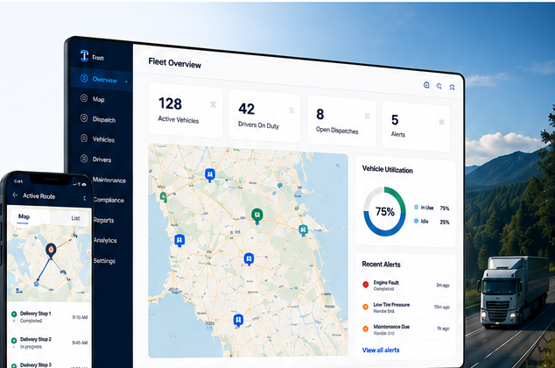Image resolution: width=555 pixels, height=368 pixels.
Task: Open the Low Tire Pressure alert
Action: [x=406, y=307]
